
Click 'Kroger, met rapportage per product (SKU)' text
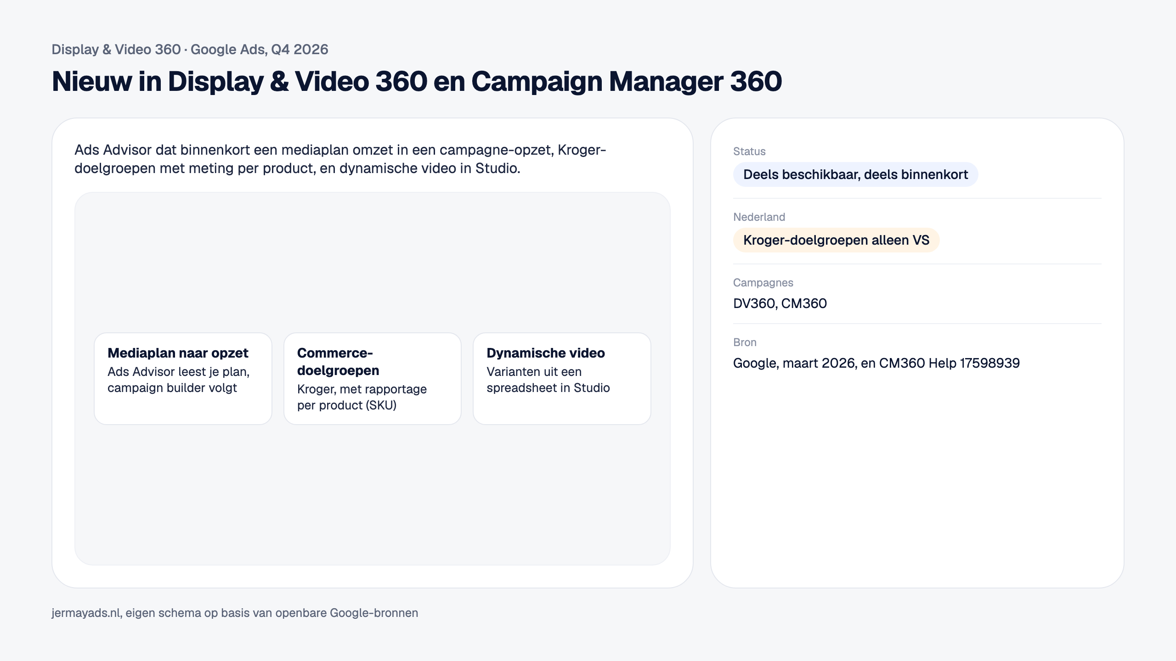pos(362,397)
